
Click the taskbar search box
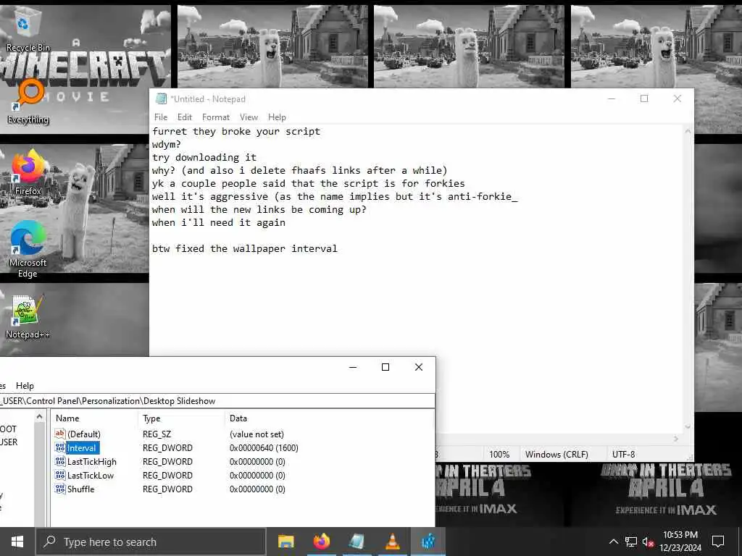tap(151, 542)
